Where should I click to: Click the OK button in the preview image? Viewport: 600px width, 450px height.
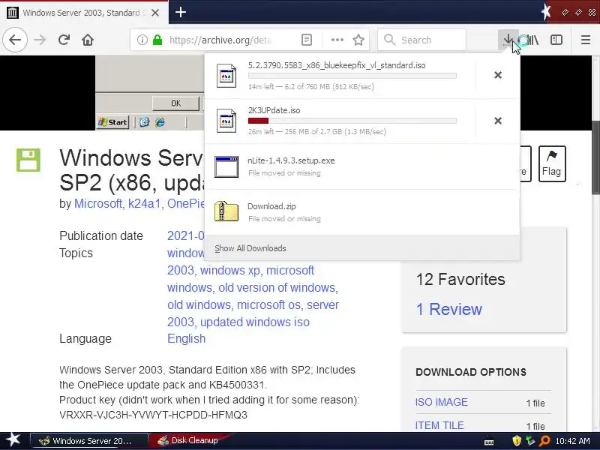pos(175,103)
